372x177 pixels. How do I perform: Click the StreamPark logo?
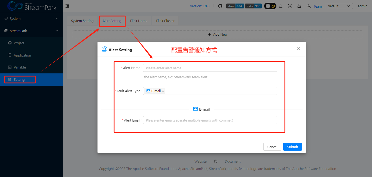(x=32, y=6)
